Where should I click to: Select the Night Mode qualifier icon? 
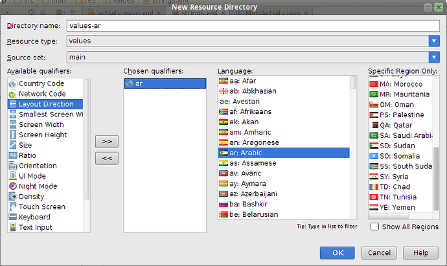(13, 186)
